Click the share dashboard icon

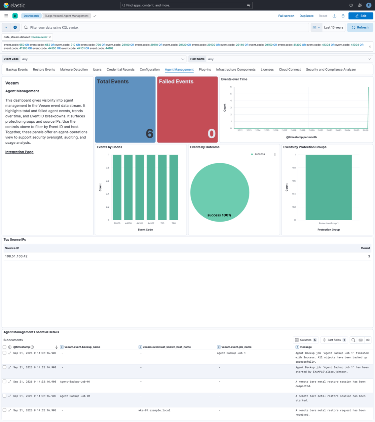coord(343,16)
